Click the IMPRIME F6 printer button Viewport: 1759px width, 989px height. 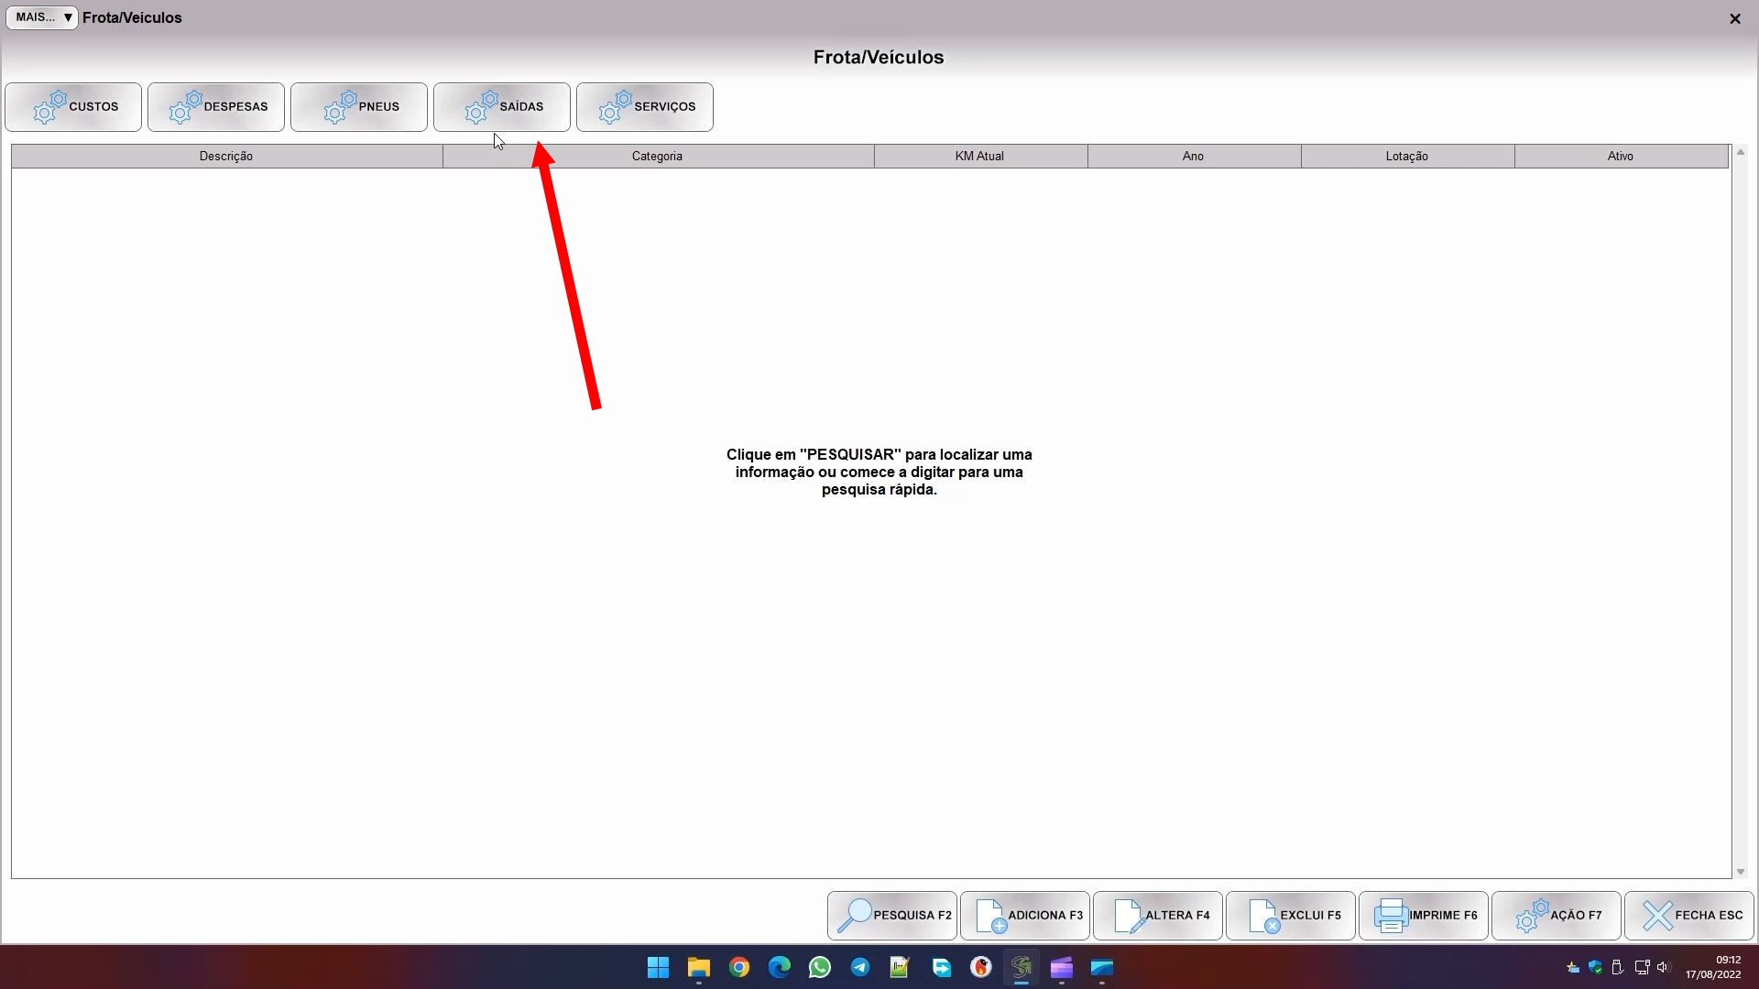1424,915
